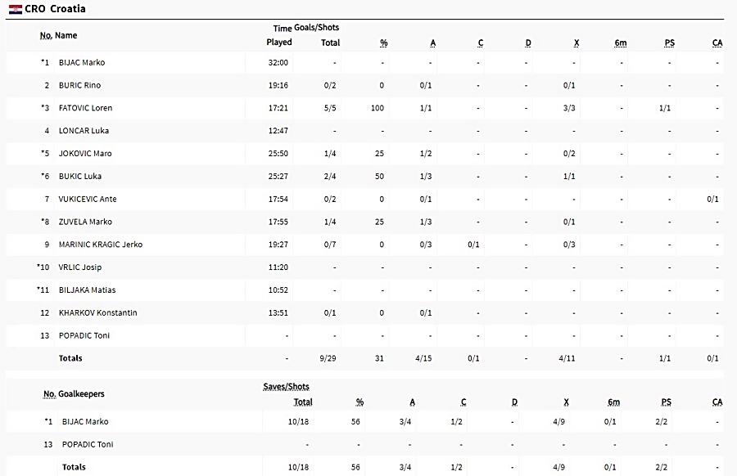Image resolution: width=737 pixels, height=476 pixels.
Task: Click the Saves/Shots heading
Action: (287, 387)
